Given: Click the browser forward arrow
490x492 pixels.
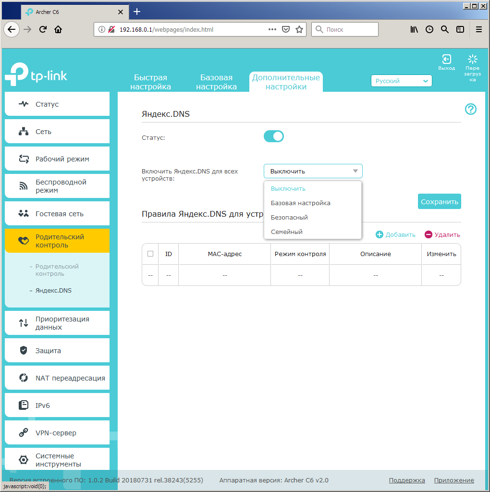Looking at the screenshot, I should [27, 29].
